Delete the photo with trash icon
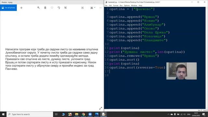 [45, 8]
